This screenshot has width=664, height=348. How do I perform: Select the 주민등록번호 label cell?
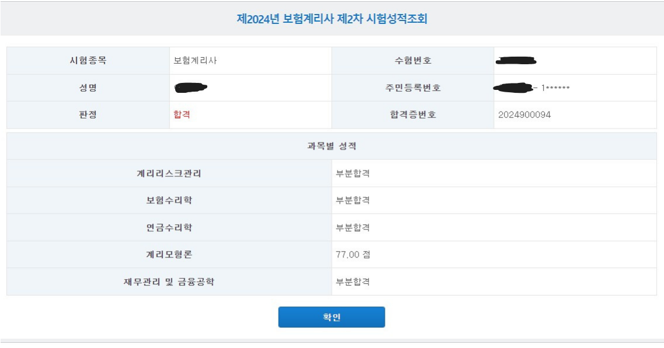tap(412, 88)
